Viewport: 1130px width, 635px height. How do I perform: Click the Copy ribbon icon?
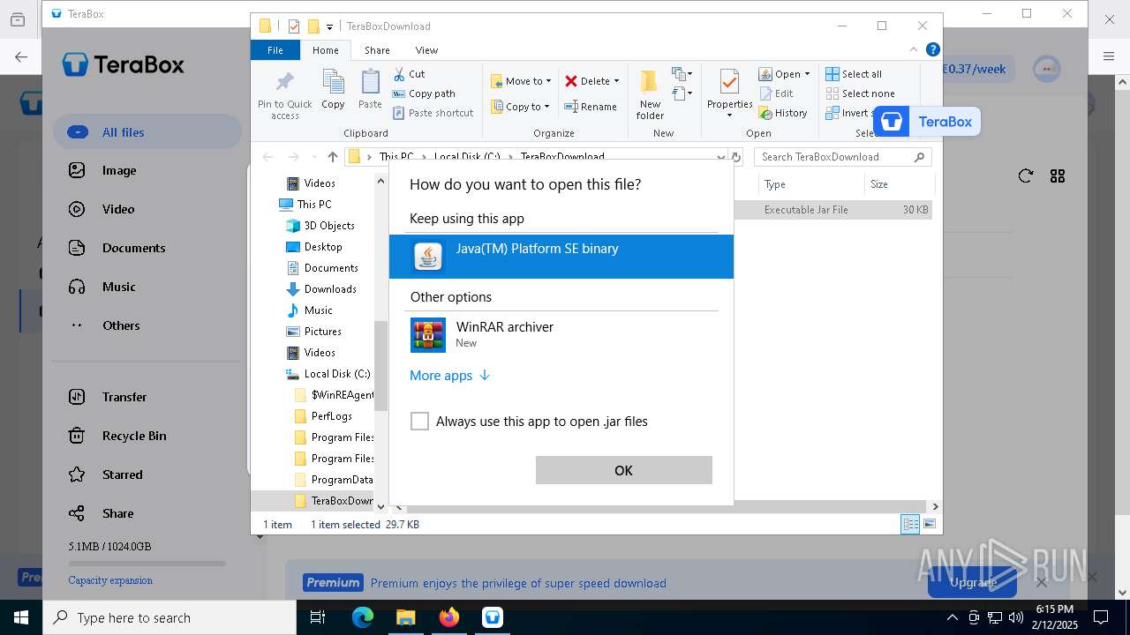coord(333,90)
